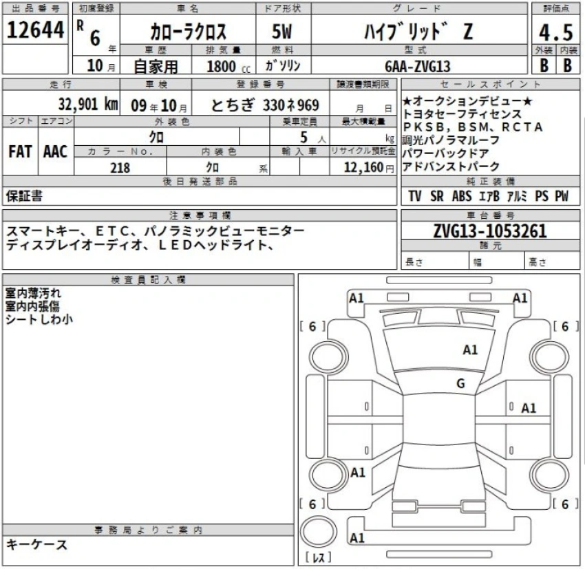Click the exterior color value クロ under 外装色
This screenshot has width=585, height=569.
(x=156, y=137)
